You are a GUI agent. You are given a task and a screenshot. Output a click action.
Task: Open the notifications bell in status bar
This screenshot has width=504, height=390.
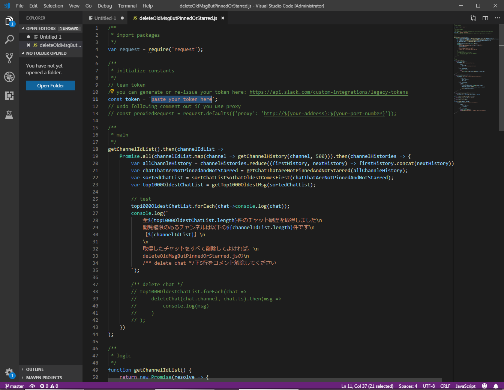pyautogui.click(x=496, y=386)
